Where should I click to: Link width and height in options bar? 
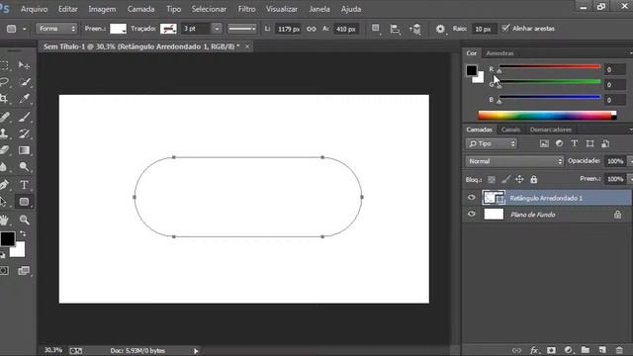point(312,29)
